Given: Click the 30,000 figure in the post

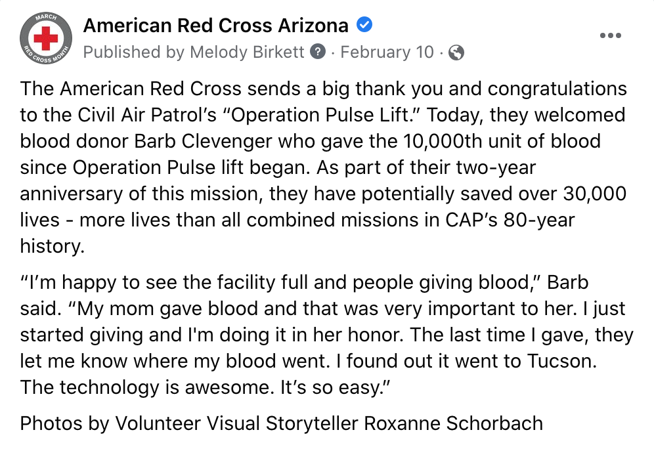Looking at the screenshot, I should click(x=594, y=194).
